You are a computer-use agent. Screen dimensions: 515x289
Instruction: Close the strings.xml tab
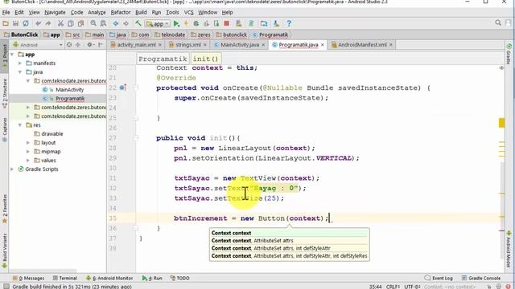click(204, 45)
